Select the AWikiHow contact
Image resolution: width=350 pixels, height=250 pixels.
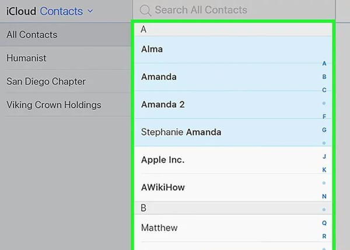coord(163,187)
